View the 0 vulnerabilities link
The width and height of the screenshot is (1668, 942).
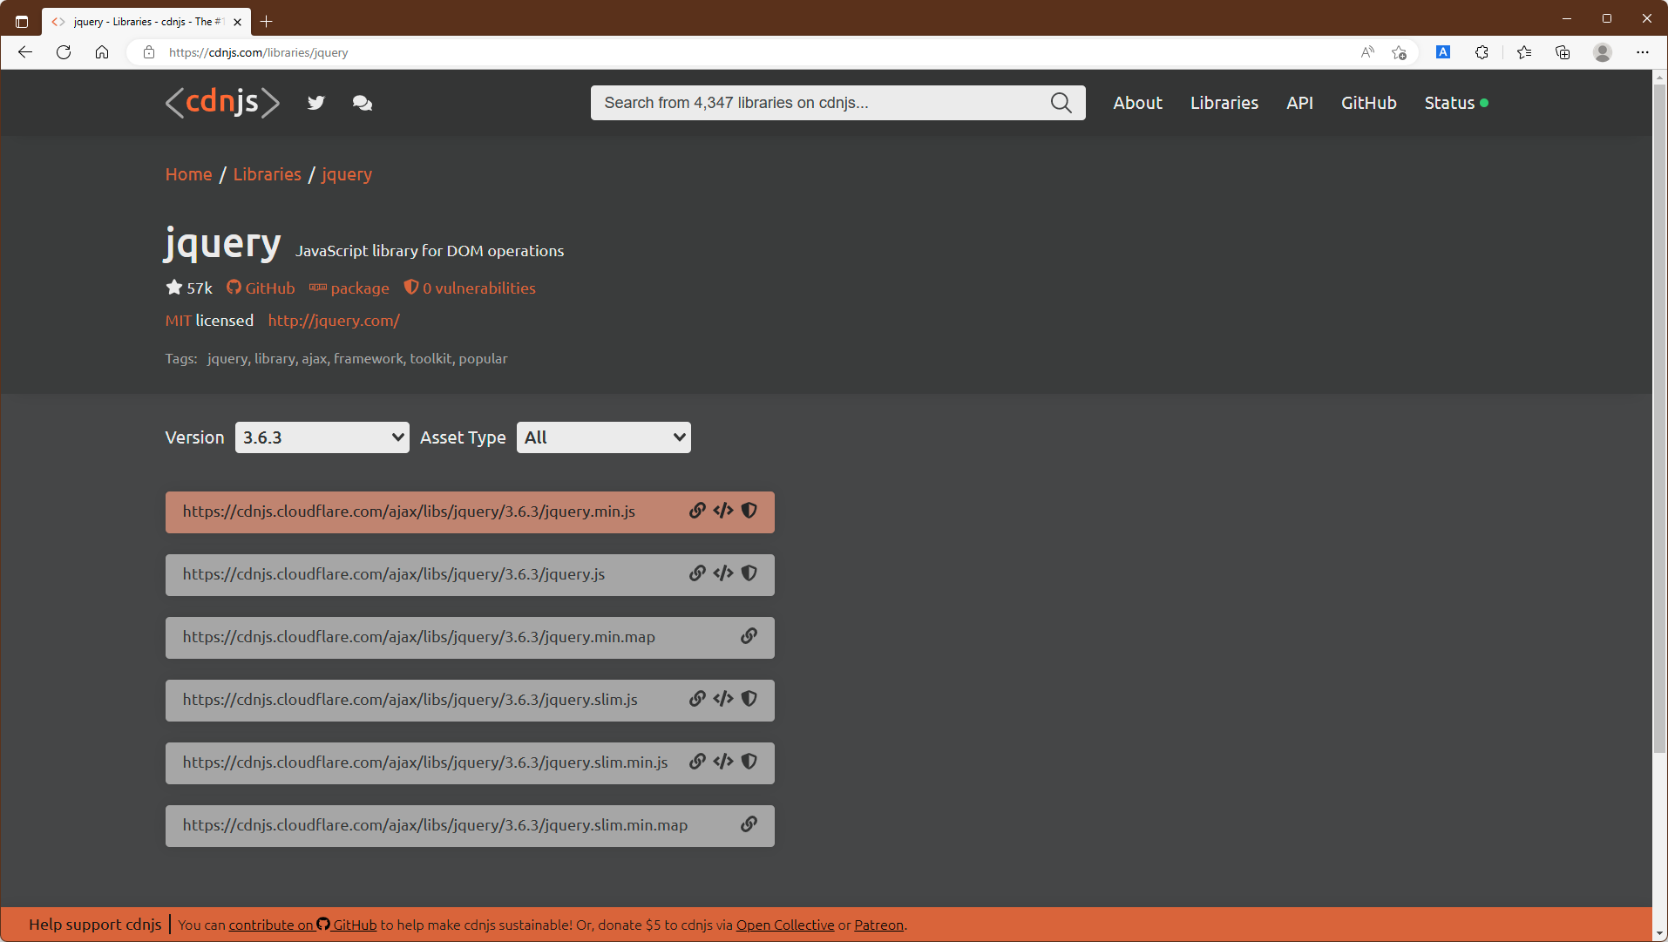[470, 288]
